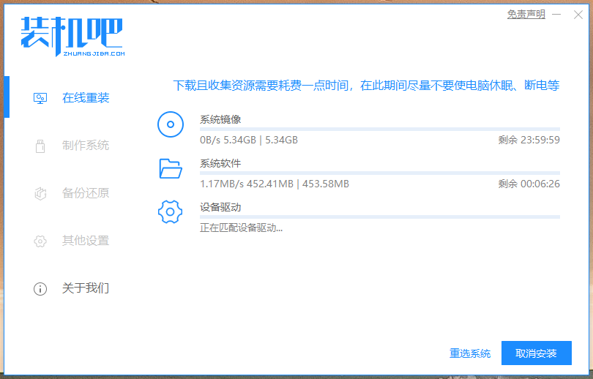This screenshot has width=593, height=379.
Task: Select the 关于我们 text in sidebar
Action: [x=86, y=288]
